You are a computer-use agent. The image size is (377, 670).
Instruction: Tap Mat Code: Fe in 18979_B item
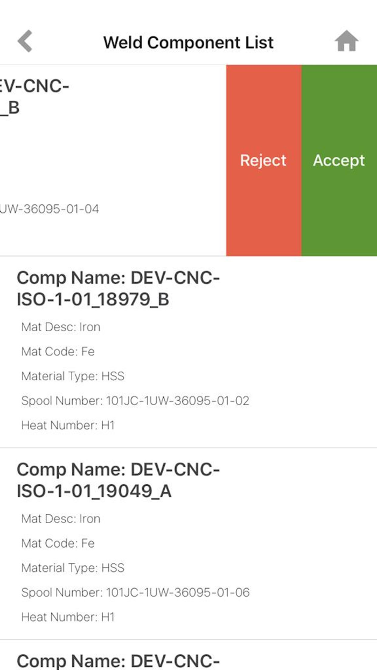point(58,352)
